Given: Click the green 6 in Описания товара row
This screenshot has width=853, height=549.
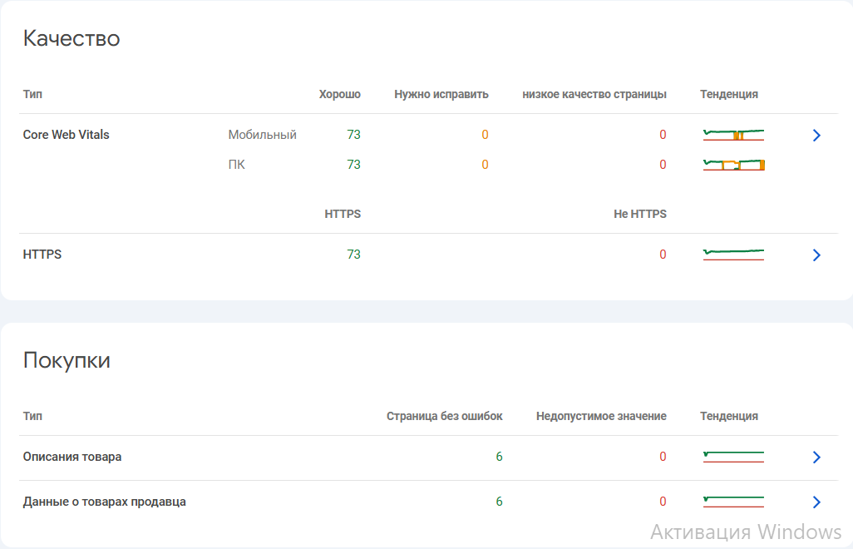Looking at the screenshot, I should [499, 457].
